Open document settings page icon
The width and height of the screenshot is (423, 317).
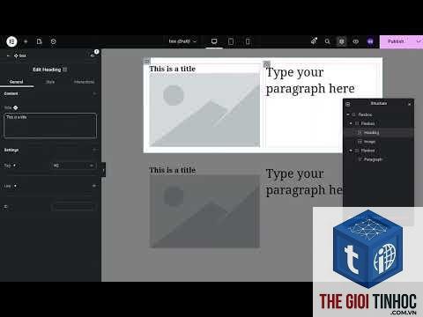[40, 41]
